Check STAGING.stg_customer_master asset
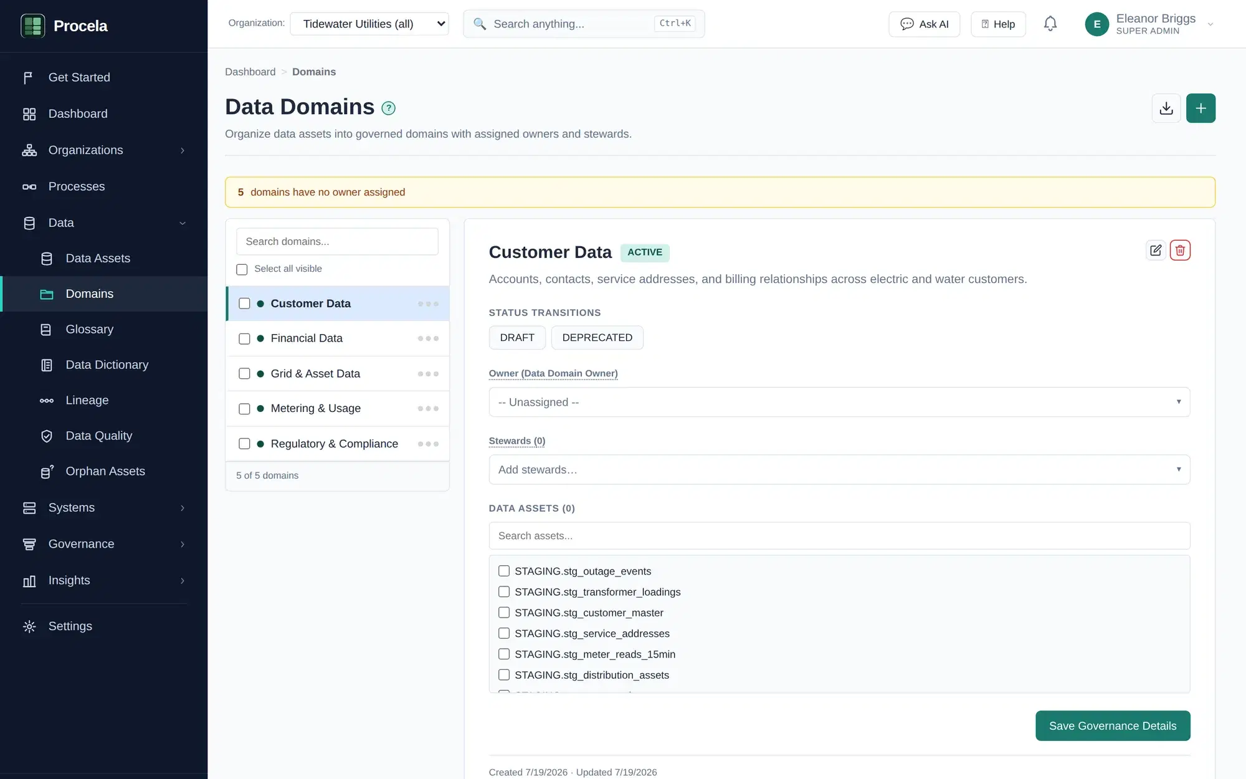This screenshot has height=779, width=1246. 504,613
